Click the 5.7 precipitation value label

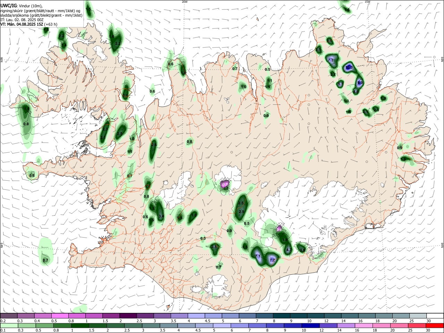341,84
